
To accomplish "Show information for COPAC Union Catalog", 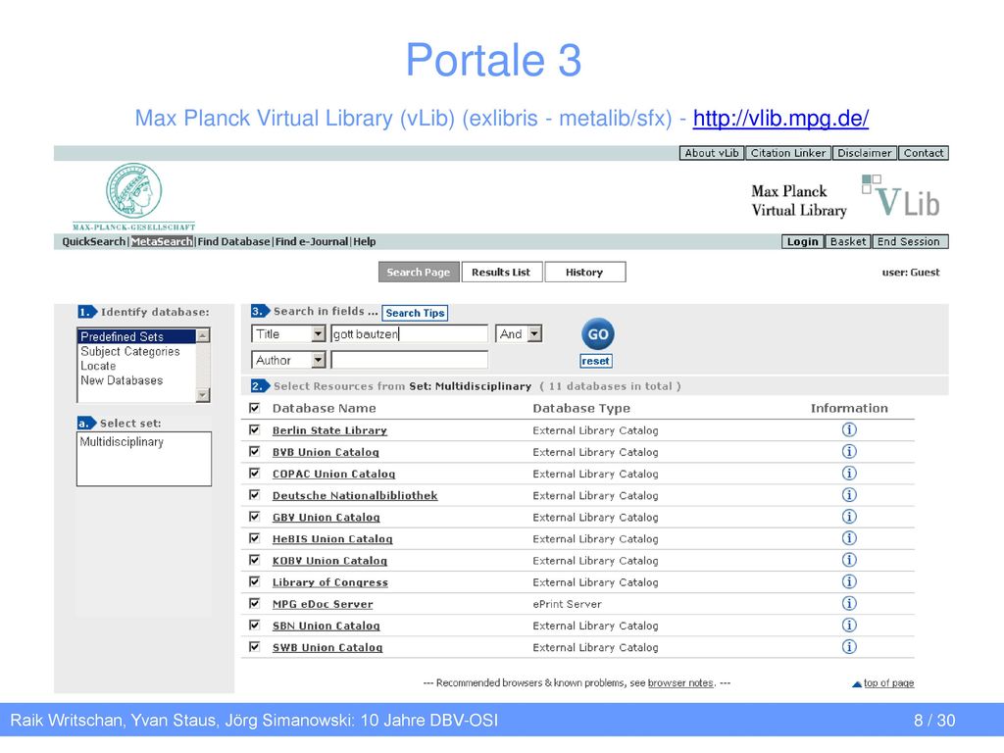I will click(x=849, y=474).
